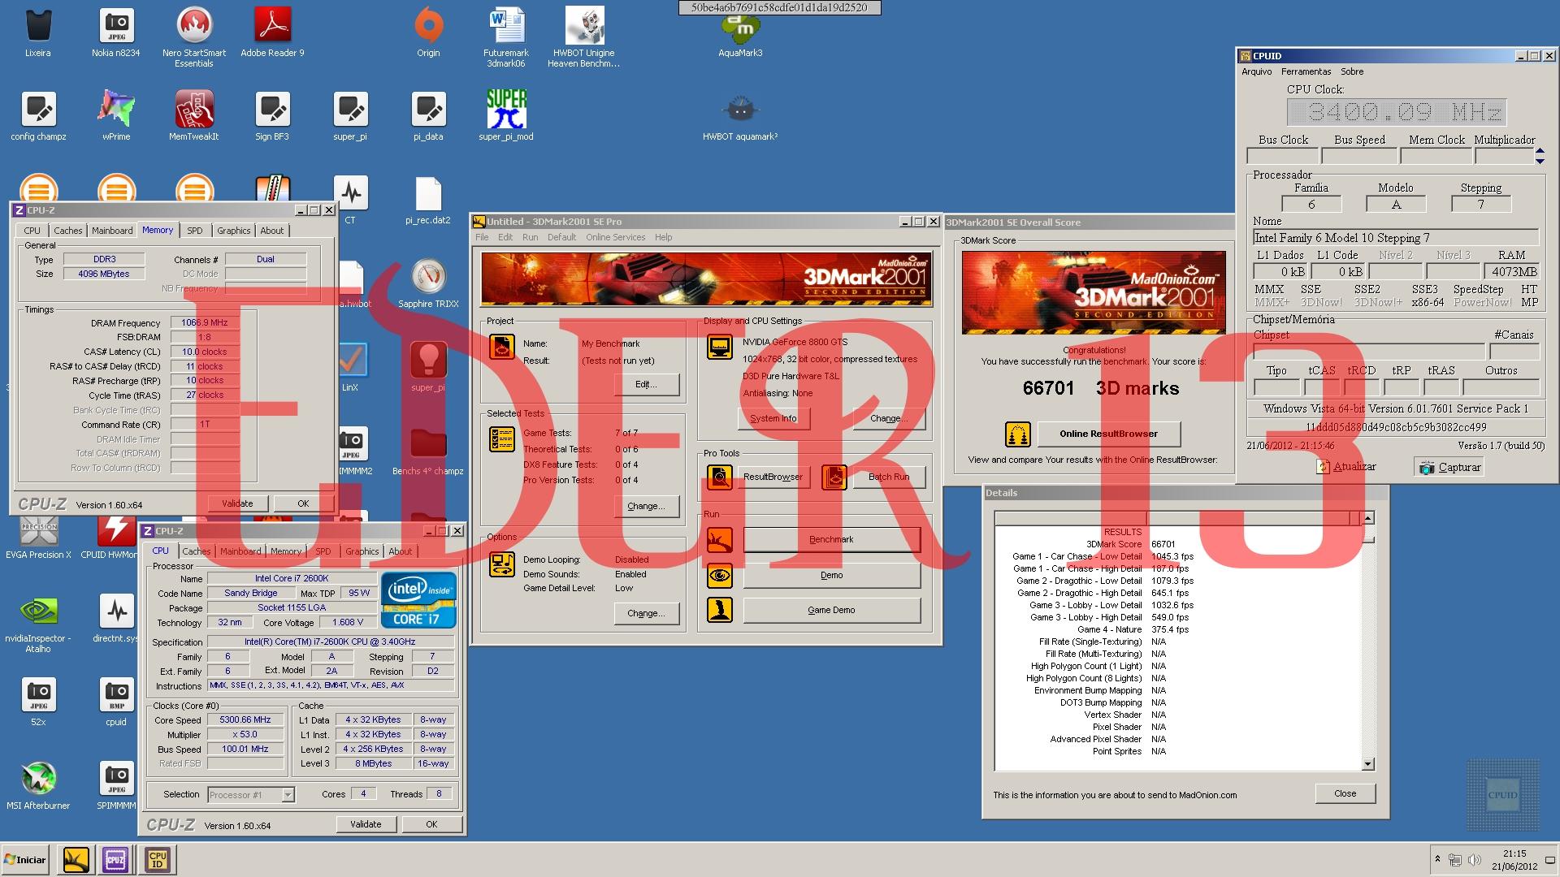This screenshot has height=877, width=1560.
Task: Open Ferramentas menu in CPUID window
Action: (x=1306, y=71)
